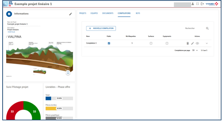This screenshot has height=121, width=222.
Task: Expand the Compilation 1 row chevron
Action: point(207,43)
